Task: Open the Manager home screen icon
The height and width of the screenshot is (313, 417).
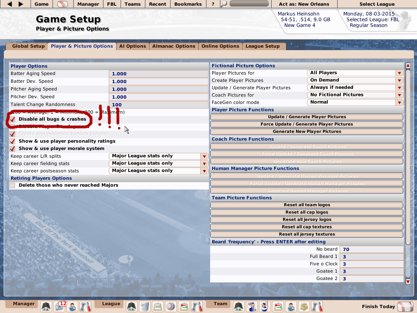Action: [46, 306]
